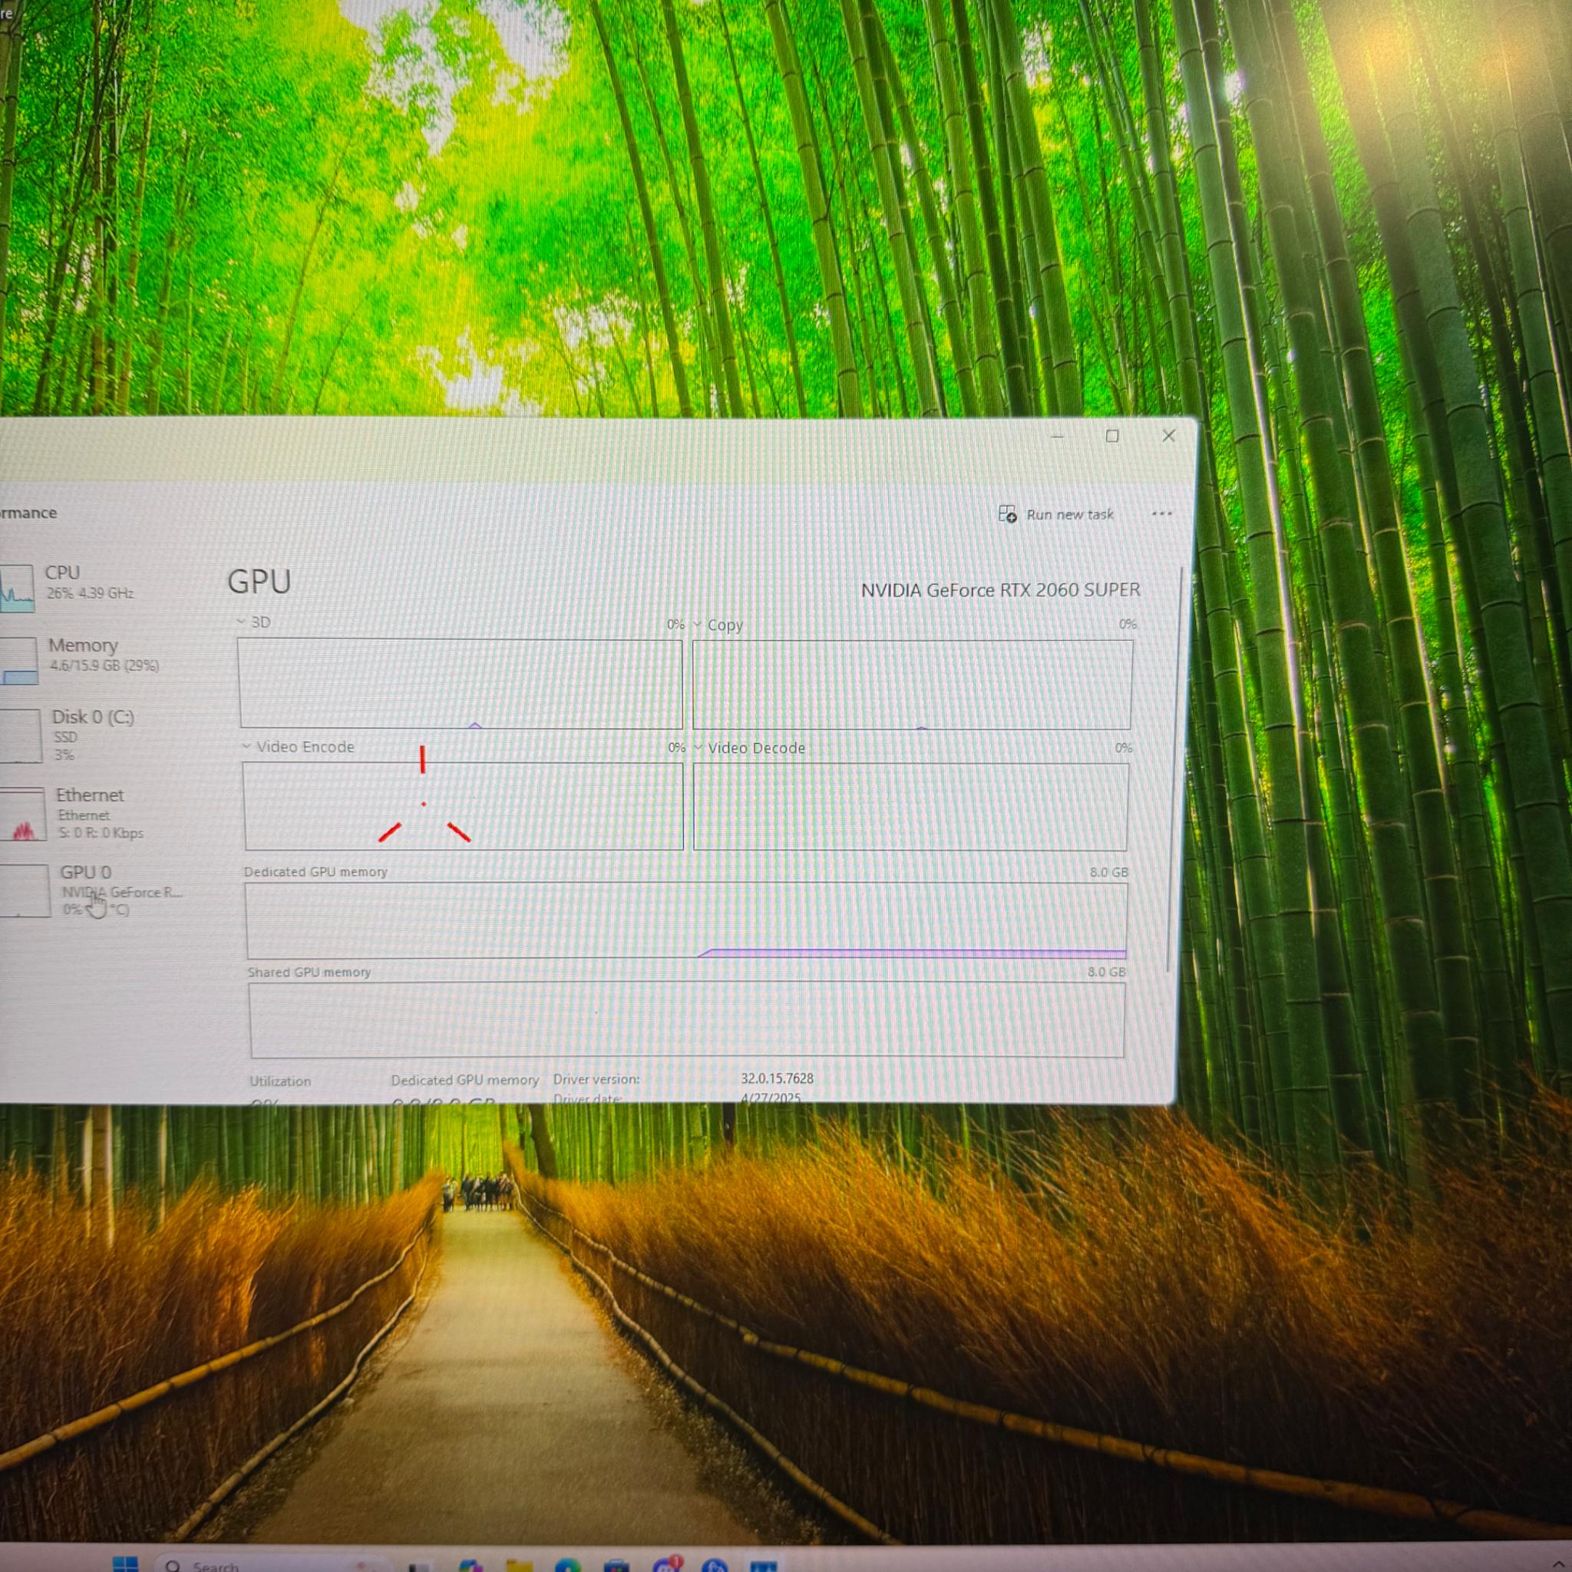
Task: Open the three-dots more options menu
Action: coord(1161,514)
